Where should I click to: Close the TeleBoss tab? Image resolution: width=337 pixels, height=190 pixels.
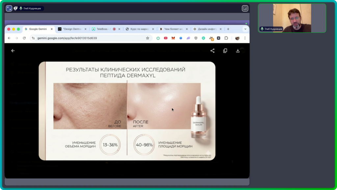[119, 29]
